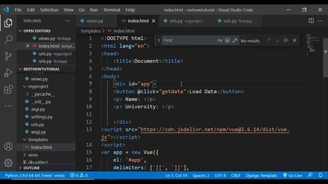The width and height of the screenshot is (328, 184).
Task: Toggle Match Whole Word in Find
Action: coord(227,40)
